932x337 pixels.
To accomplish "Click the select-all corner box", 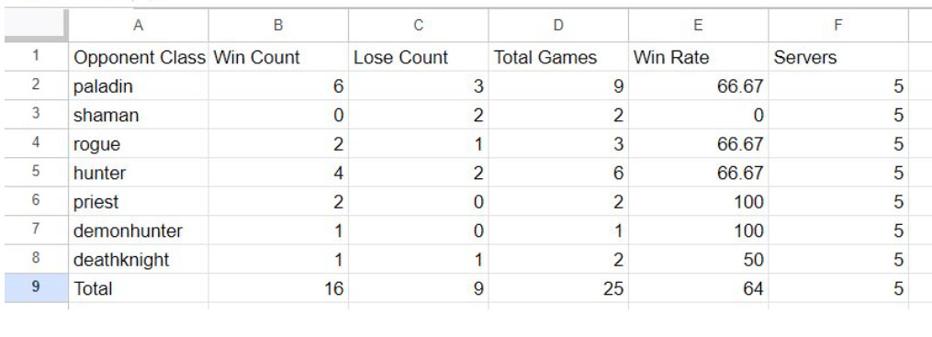I will point(36,26).
